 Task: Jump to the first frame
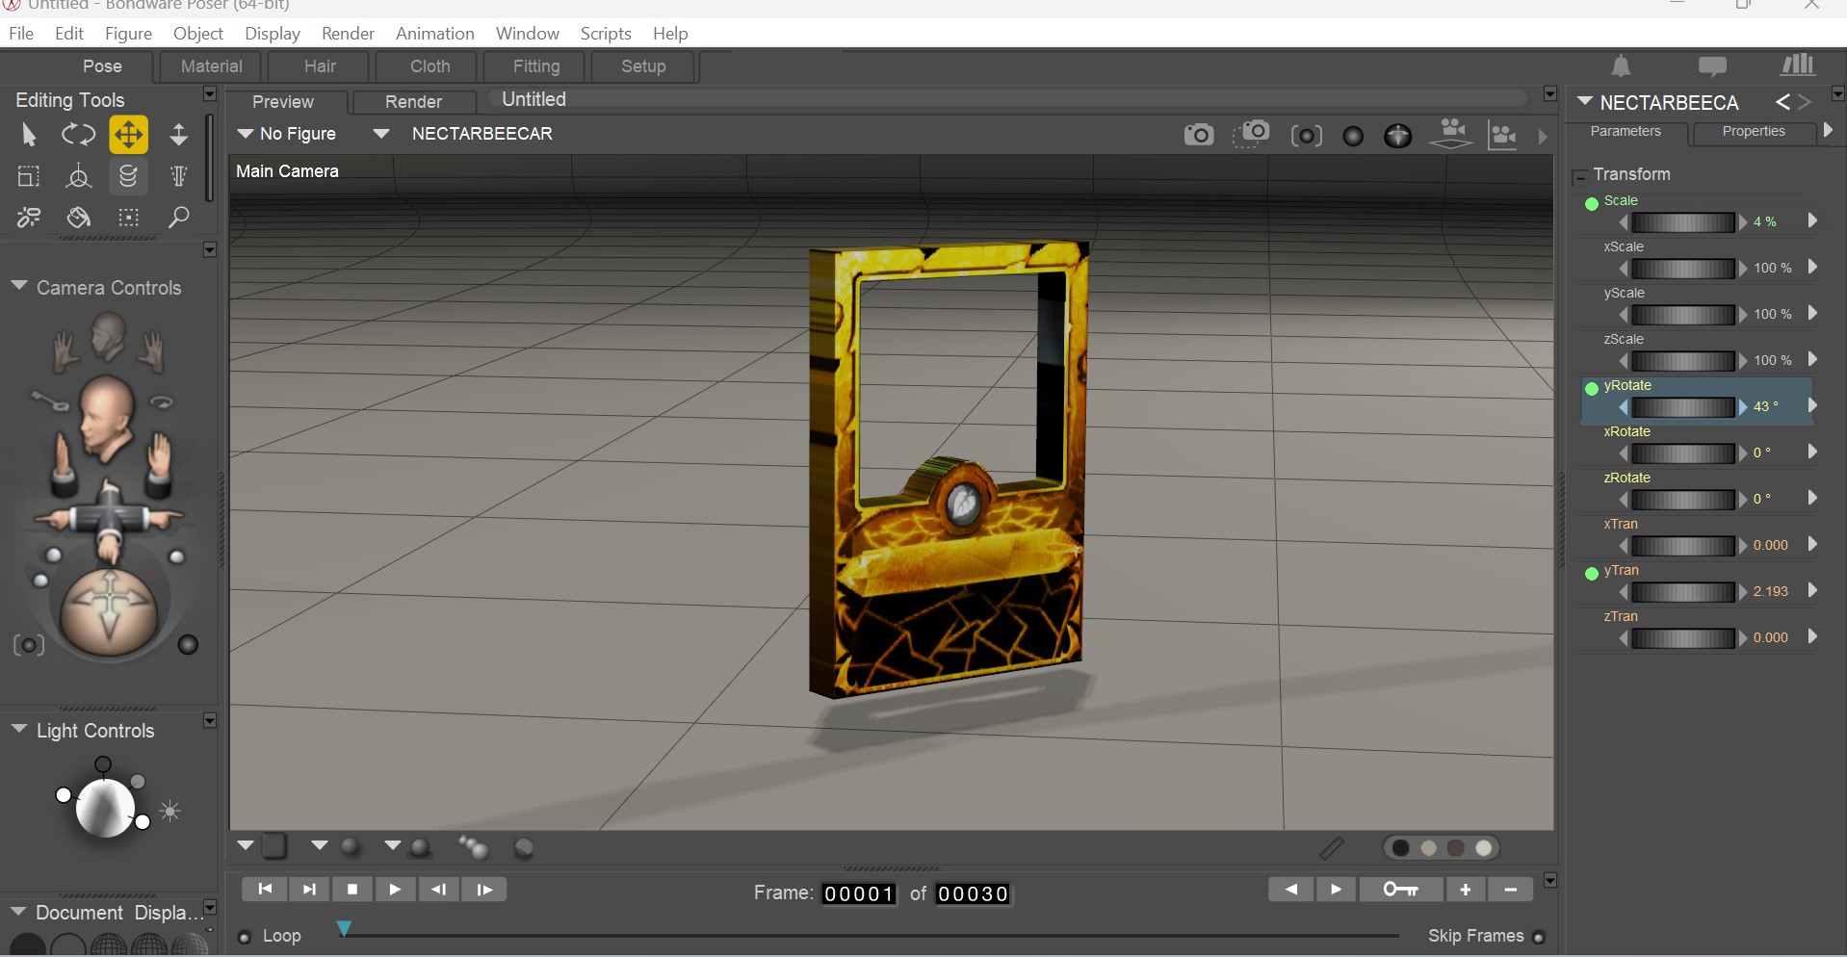(x=265, y=890)
